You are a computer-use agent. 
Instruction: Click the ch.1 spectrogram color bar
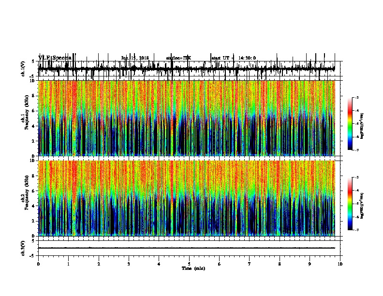point(350,124)
